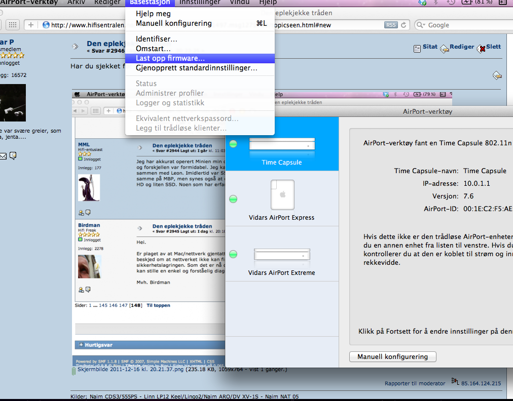
Task: Click the Time Machine icon in menu bar
Action: click(x=451, y=3)
